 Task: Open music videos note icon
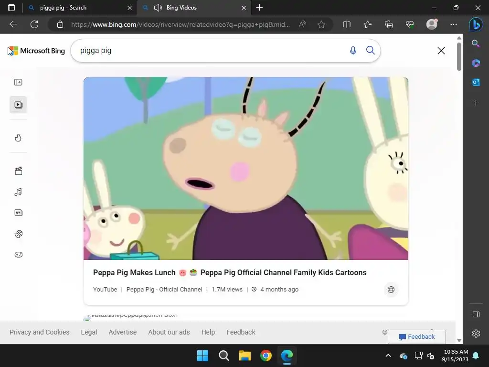pyautogui.click(x=19, y=192)
